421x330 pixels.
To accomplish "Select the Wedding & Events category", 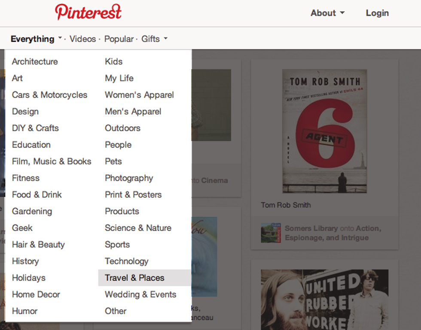I will coord(140,295).
